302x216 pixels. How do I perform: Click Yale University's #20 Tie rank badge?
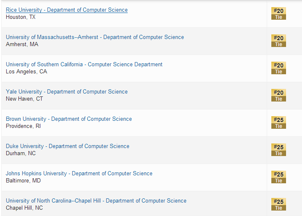click(x=278, y=95)
